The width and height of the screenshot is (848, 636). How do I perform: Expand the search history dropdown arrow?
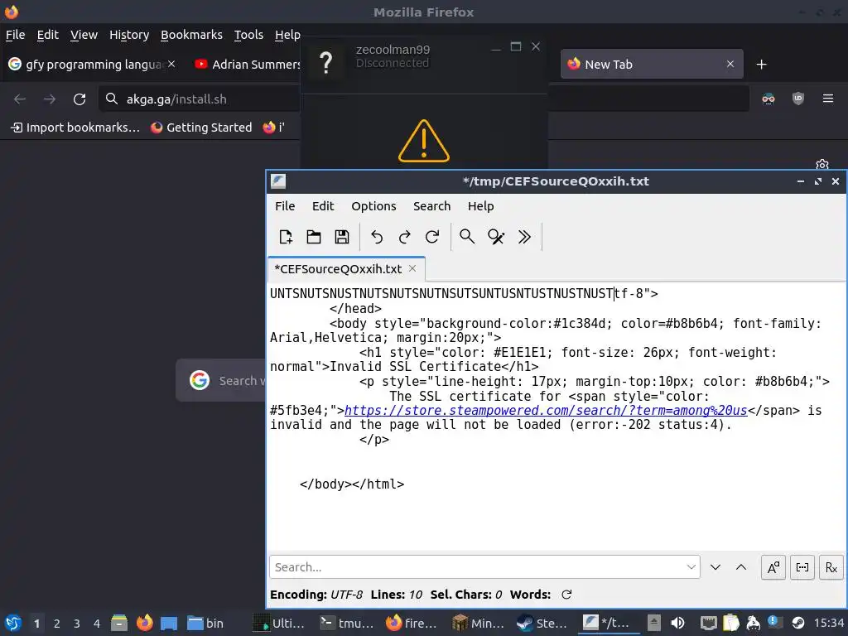pyautogui.click(x=691, y=567)
